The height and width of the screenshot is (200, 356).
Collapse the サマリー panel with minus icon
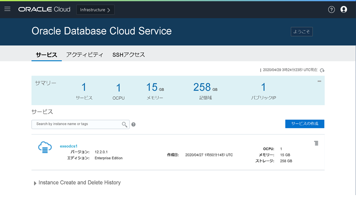point(319,81)
